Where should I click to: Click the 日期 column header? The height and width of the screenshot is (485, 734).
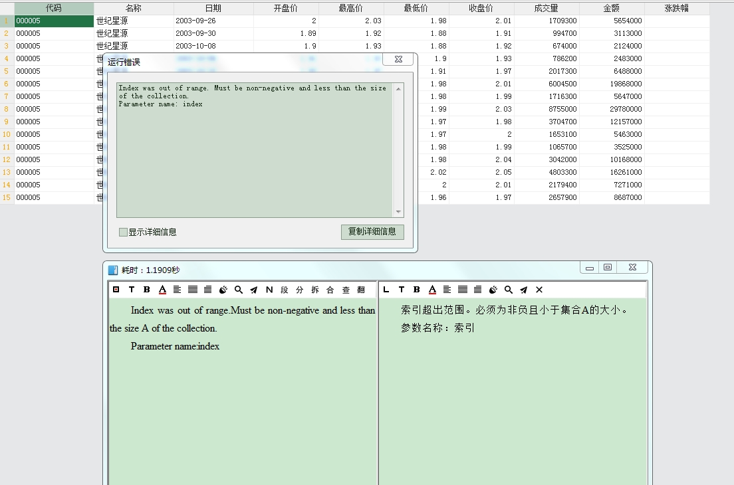coord(213,9)
